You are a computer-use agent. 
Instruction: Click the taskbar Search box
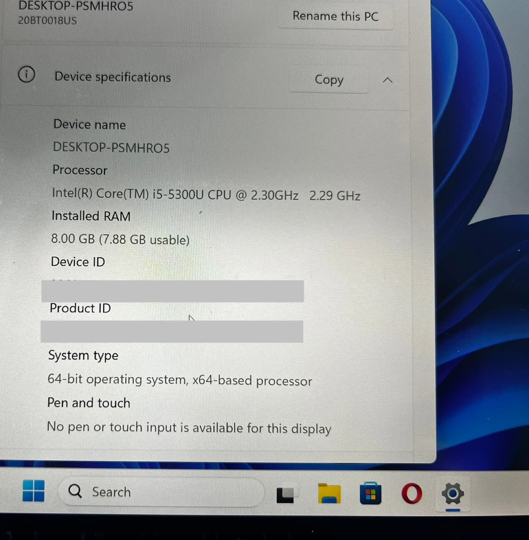click(161, 492)
